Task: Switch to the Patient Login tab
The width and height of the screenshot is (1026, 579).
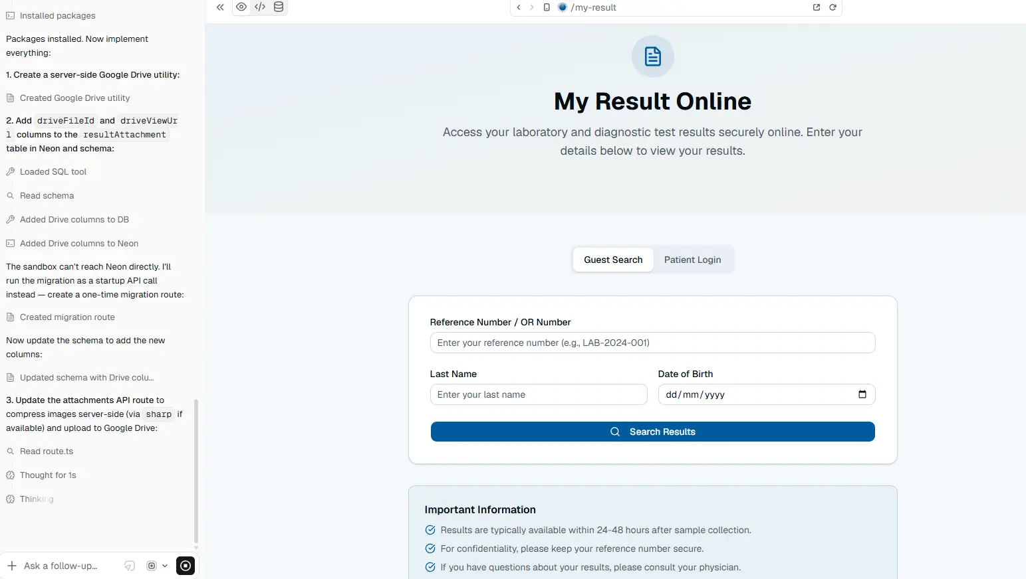Action: 692,260
